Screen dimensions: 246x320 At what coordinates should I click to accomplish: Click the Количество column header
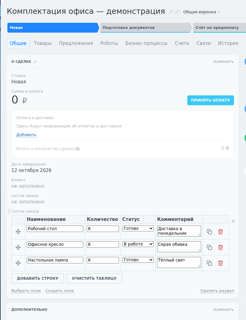click(x=102, y=219)
